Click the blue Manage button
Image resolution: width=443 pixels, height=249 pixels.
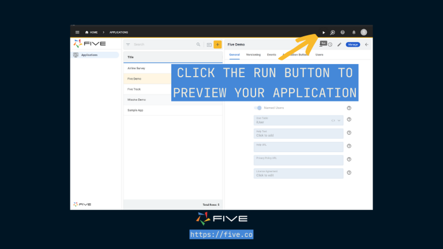[353, 44]
